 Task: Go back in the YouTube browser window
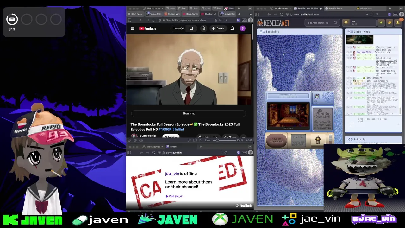(x=141, y=20)
